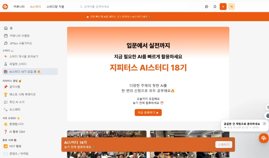The height and width of the screenshot is (158, 269).
Task: Click the envelope icon for 콘텐츠 / 마케팅
Action: [6, 154]
